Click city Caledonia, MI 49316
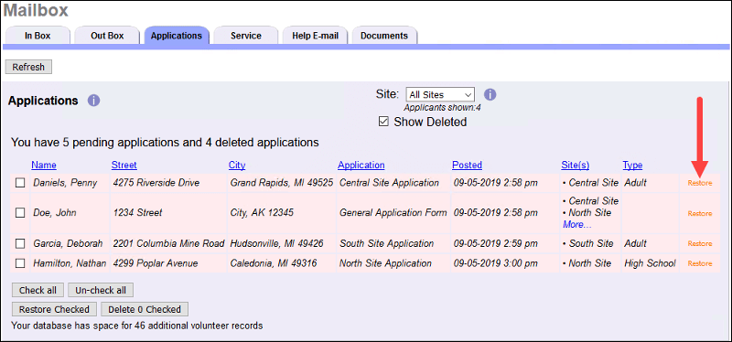 tap(274, 263)
